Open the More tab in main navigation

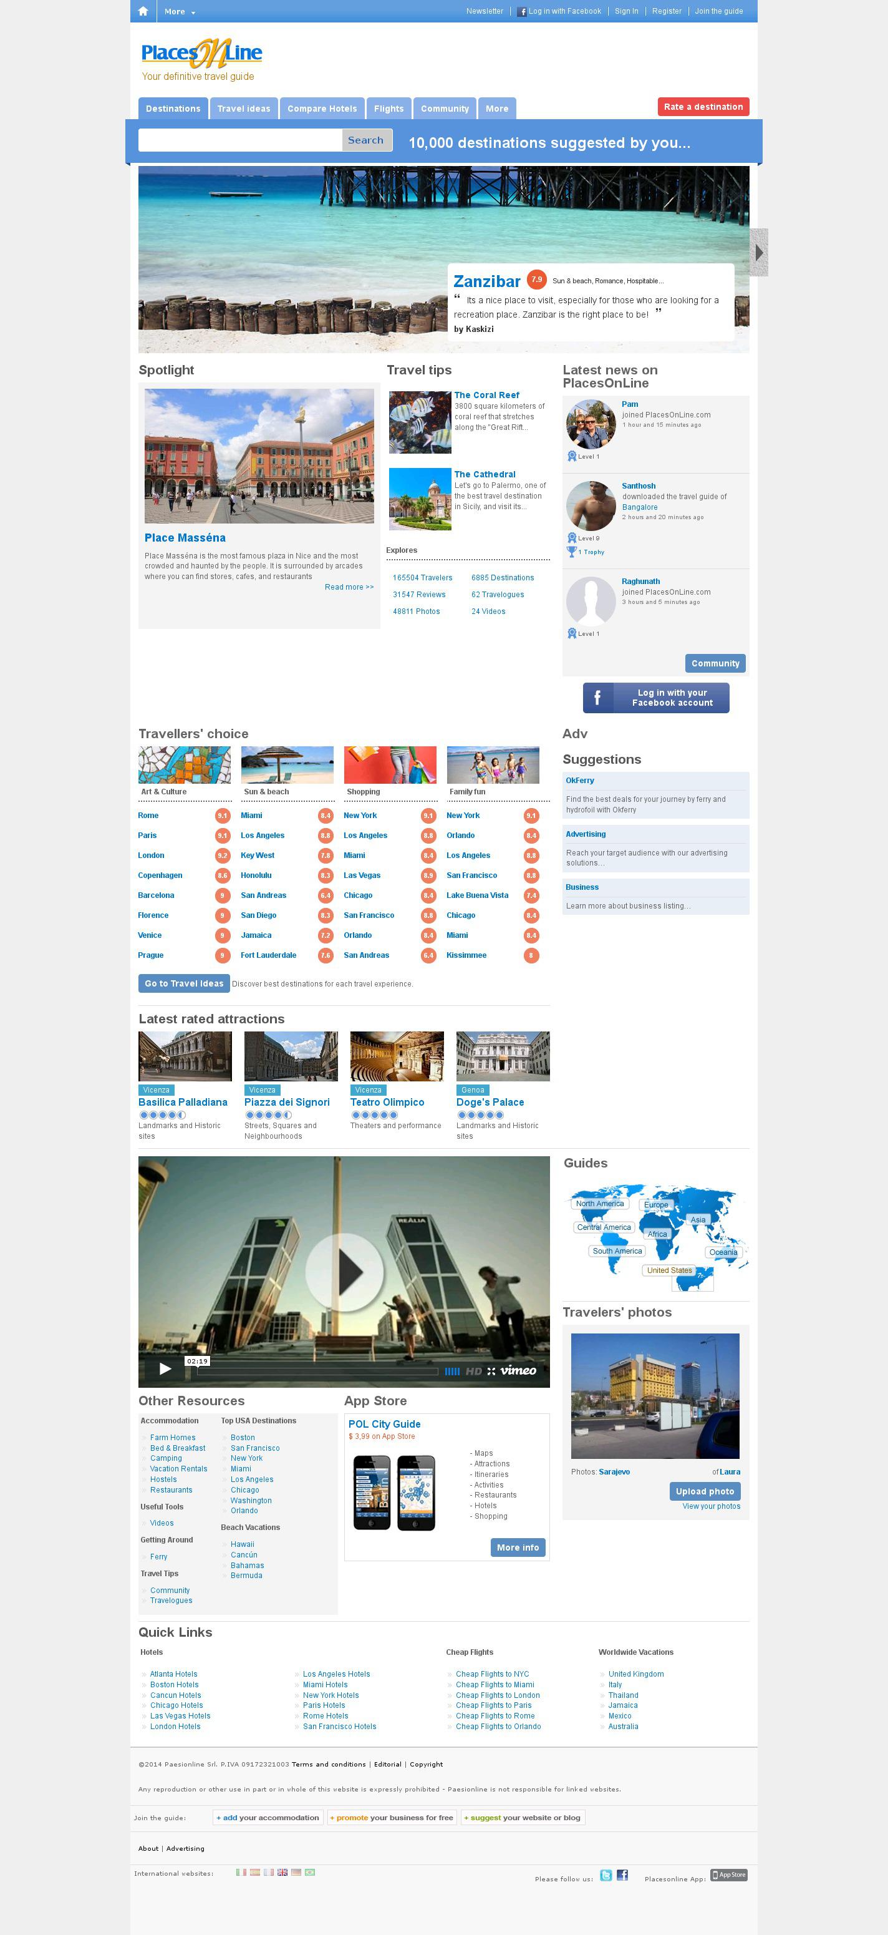coord(496,109)
